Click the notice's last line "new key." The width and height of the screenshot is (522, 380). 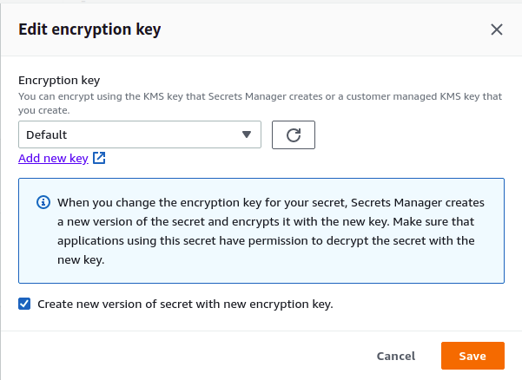click(x=81, y=259)
